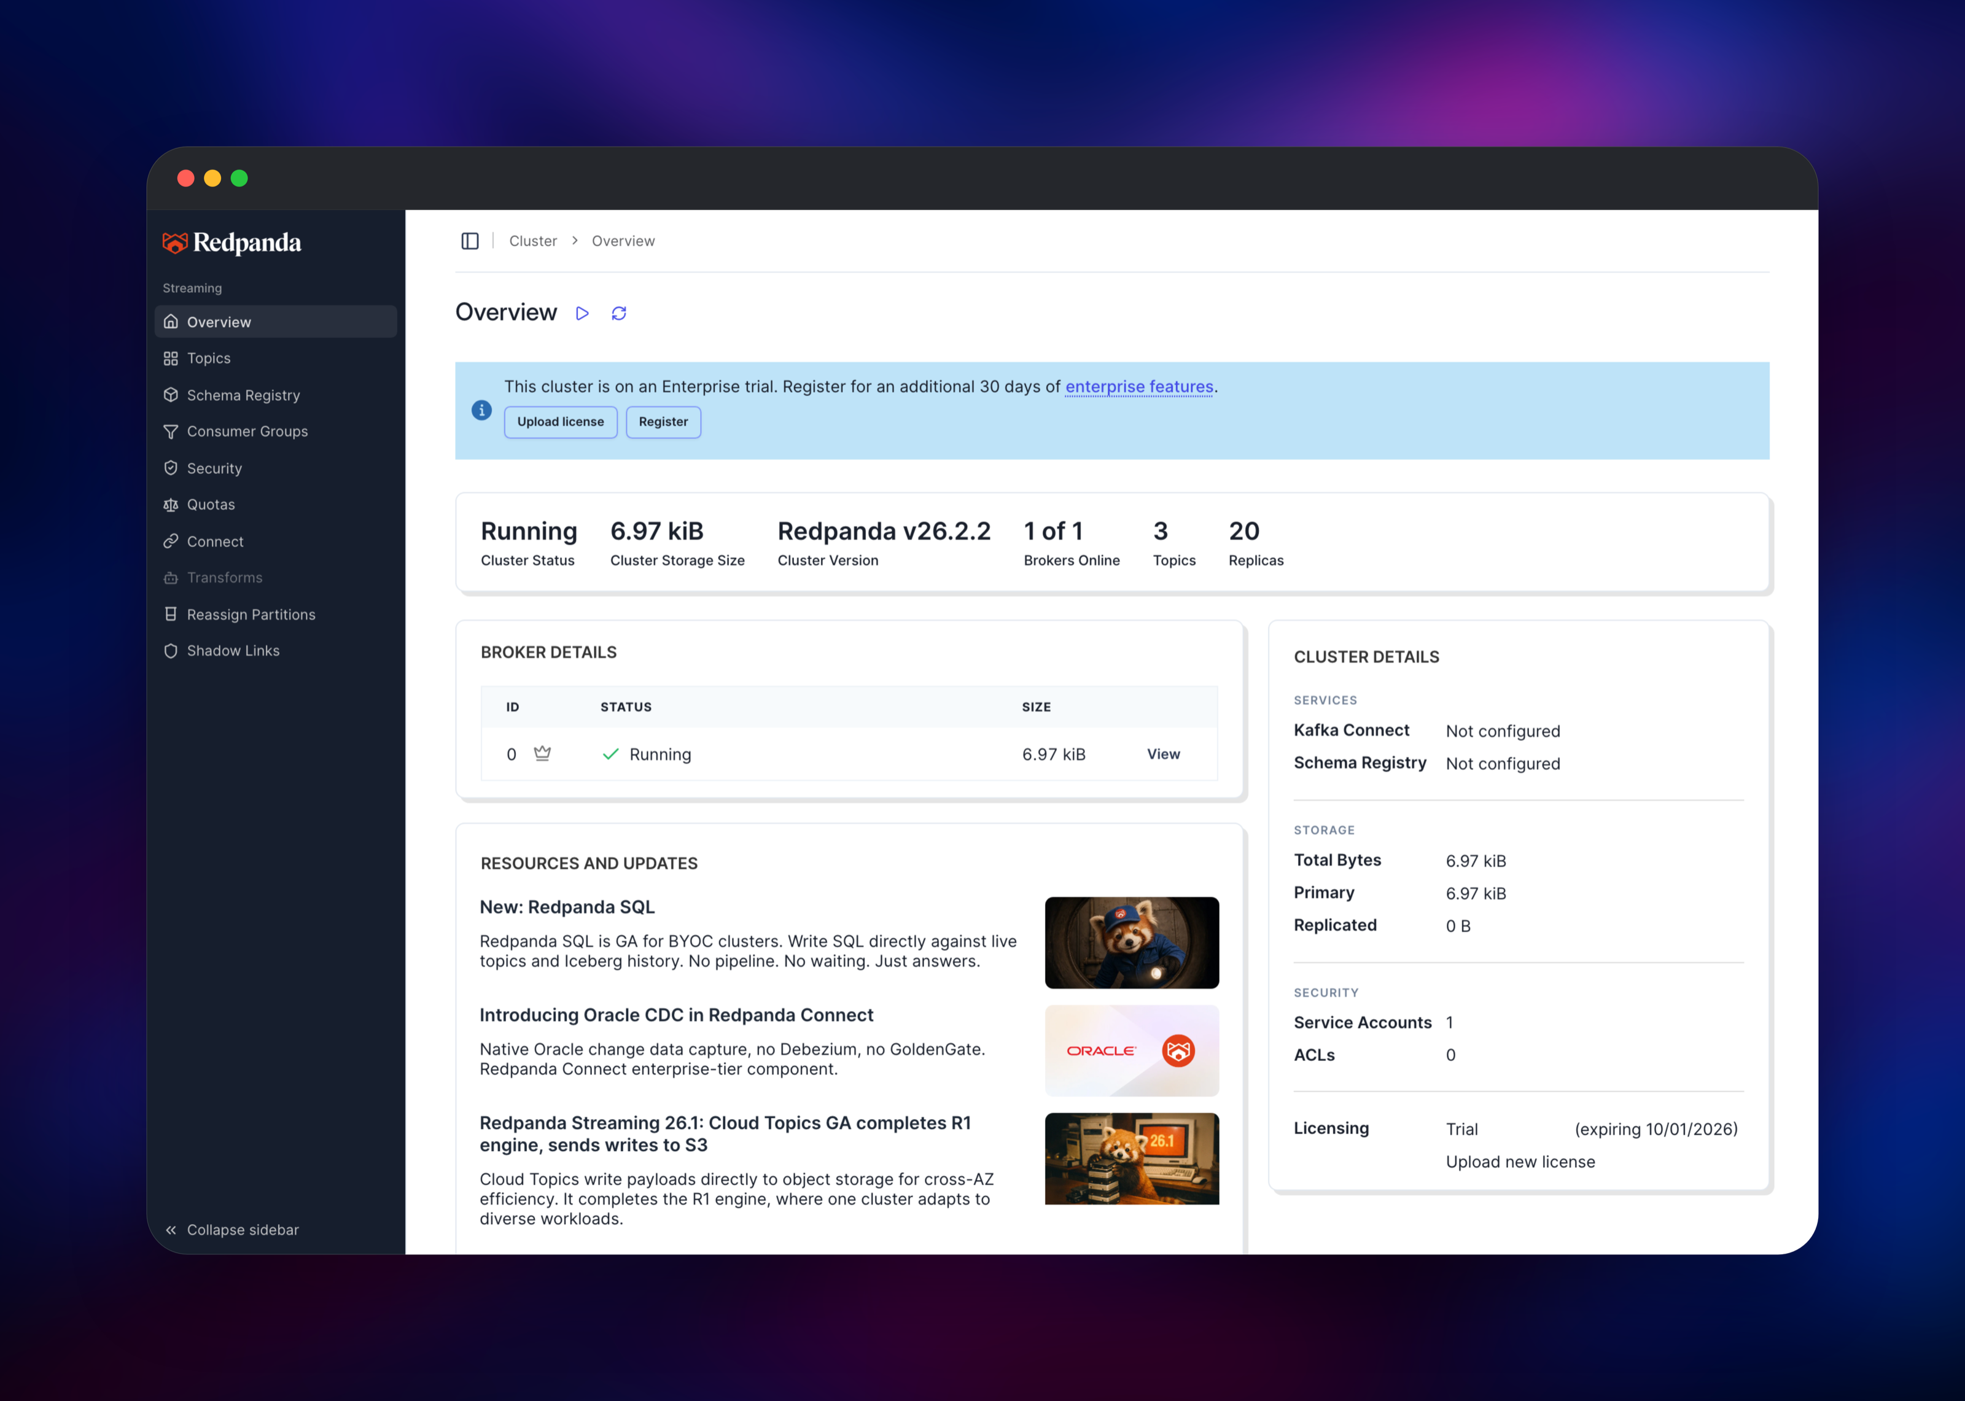Click the Overview home icon in sidebar

tap(171, 322)
